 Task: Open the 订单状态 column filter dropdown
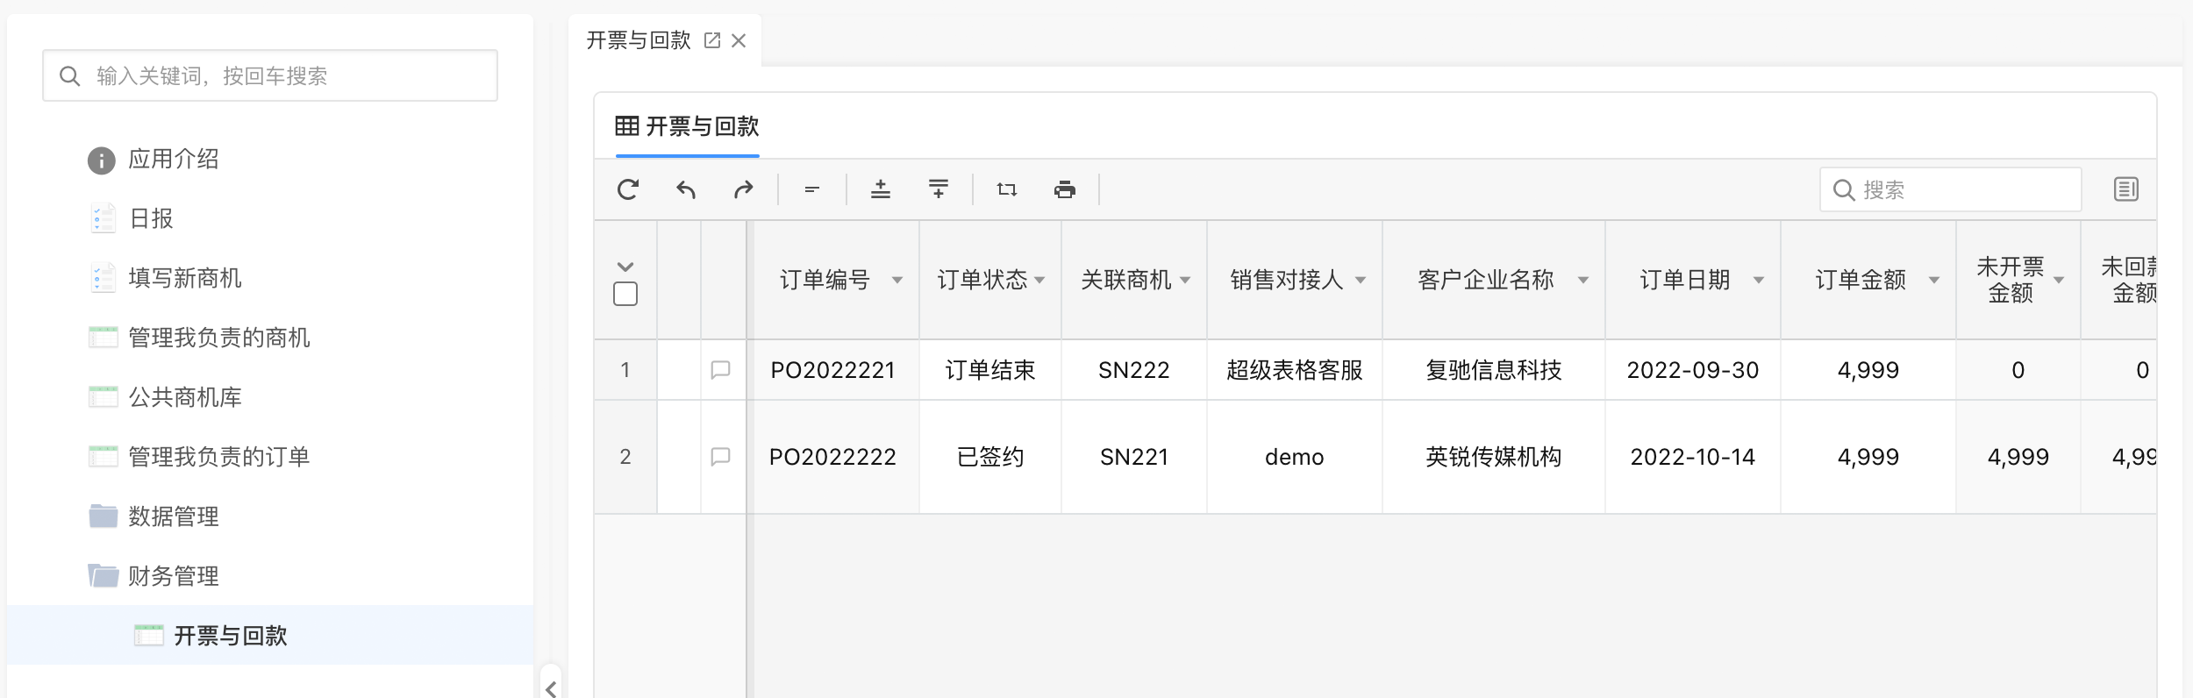click(1039, 281)
